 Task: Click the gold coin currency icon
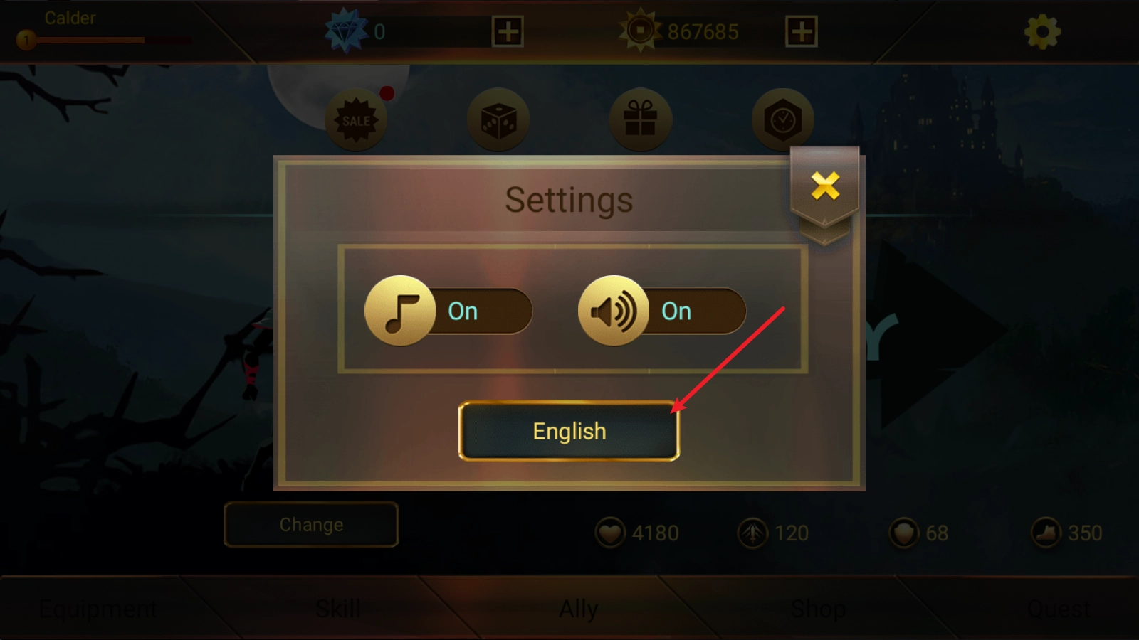pyautogui.click(x=640, y=31)
